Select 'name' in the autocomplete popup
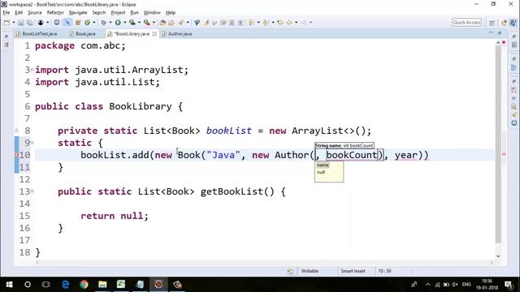 pos(323,165)
